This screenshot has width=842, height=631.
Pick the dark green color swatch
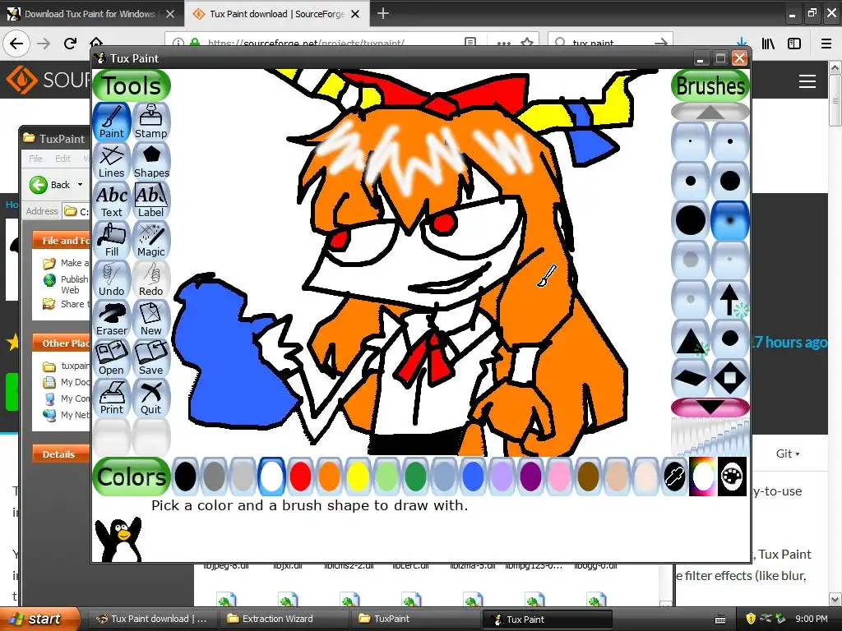(415, 477)
